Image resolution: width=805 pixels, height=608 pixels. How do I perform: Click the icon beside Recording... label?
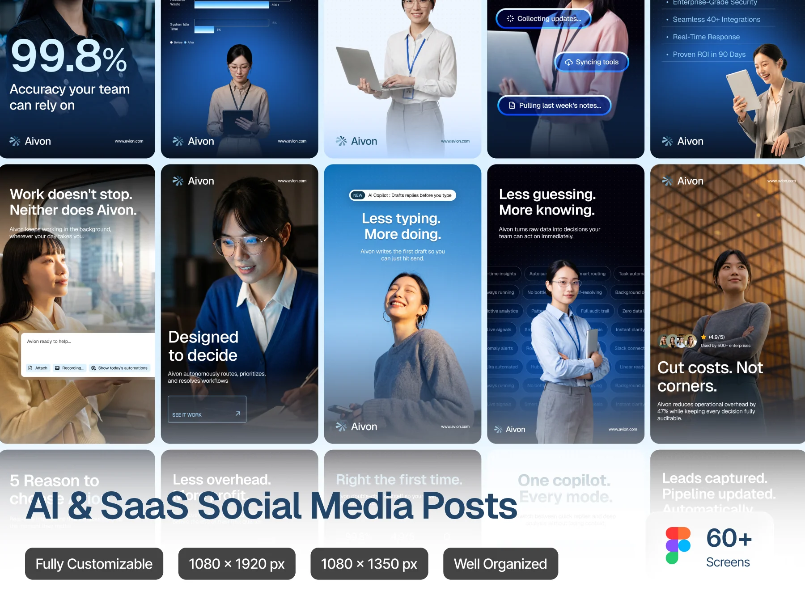pos(57,368)
